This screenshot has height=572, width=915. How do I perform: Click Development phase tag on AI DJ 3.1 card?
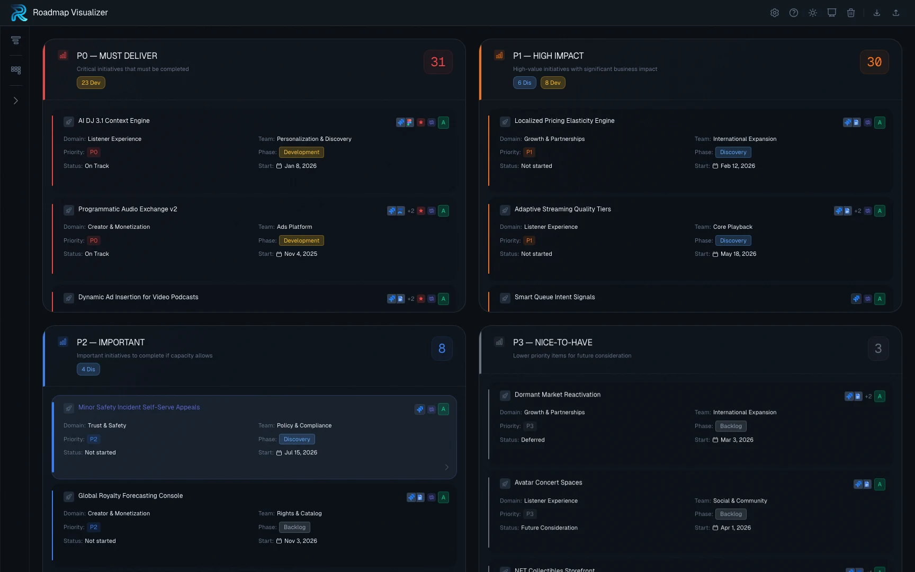301,152
